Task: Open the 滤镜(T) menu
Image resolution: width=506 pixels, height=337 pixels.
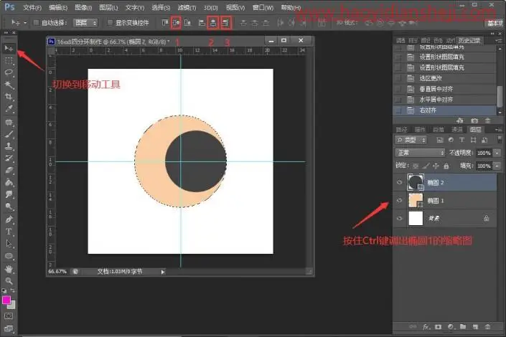Action: [x=187, y=7]
